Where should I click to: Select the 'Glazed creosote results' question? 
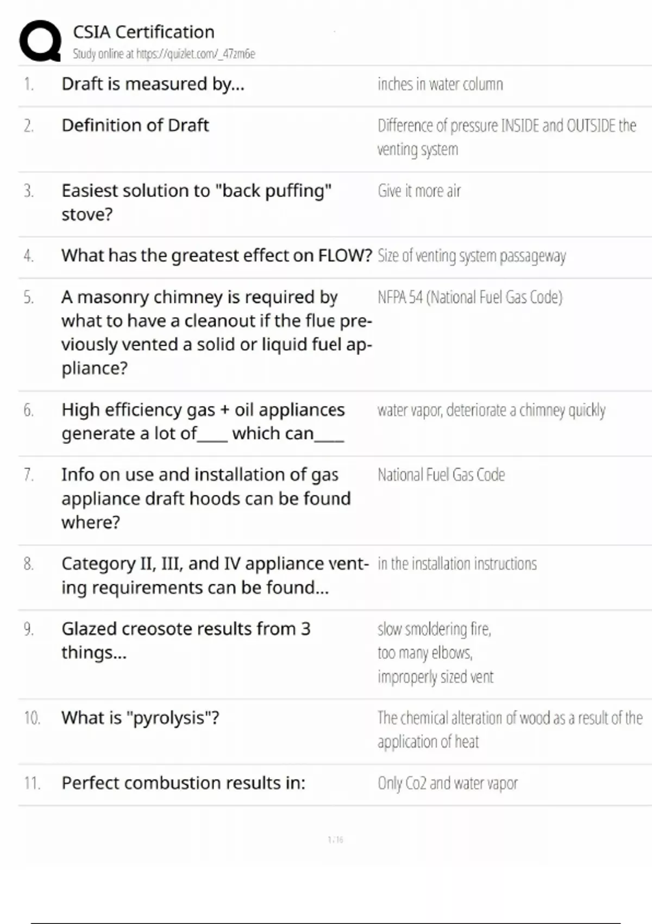186,640
